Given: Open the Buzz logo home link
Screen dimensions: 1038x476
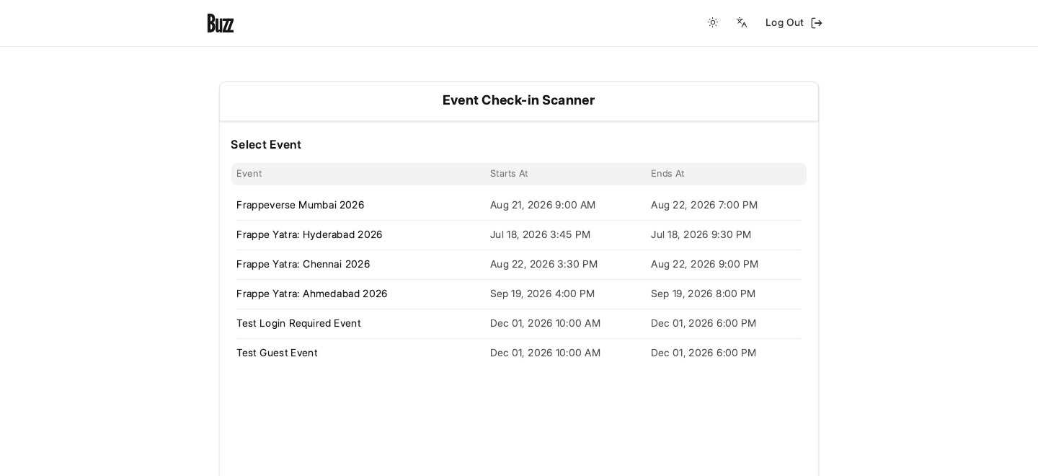Looking at the screenshot, I should 221,23.
